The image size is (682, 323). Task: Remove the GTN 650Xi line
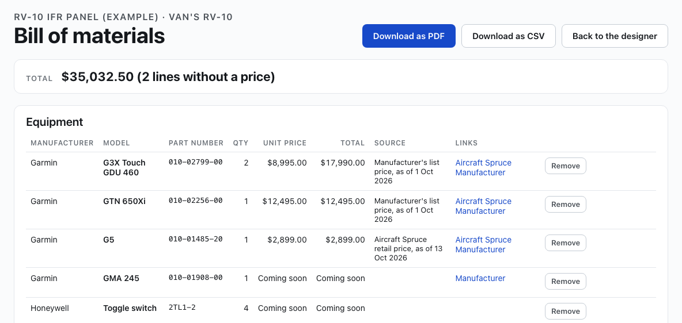566,205
